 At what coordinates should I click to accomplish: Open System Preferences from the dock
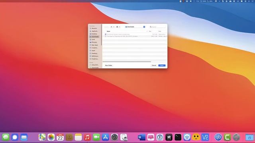[x=114, y=137]
